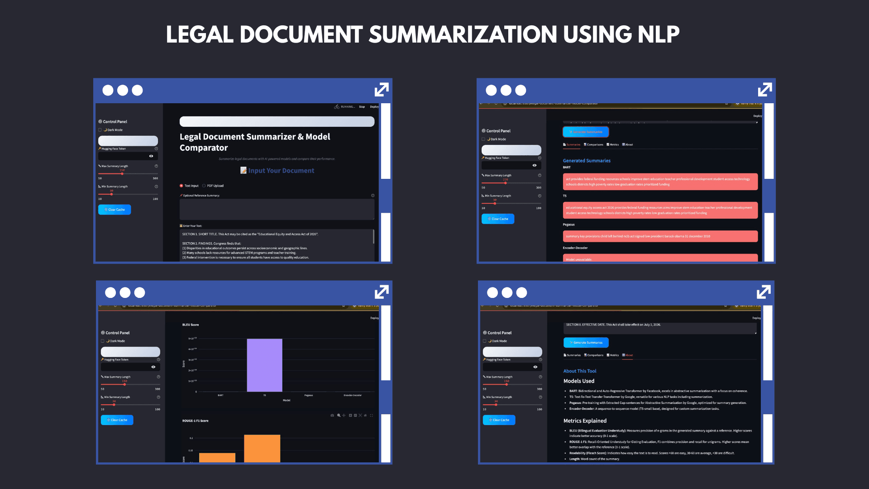Image resolution: width=869 pixels, height=489 pixels.
Task: Click expand arrows icon on top-left screenshot frame
Action: point(382,90)
